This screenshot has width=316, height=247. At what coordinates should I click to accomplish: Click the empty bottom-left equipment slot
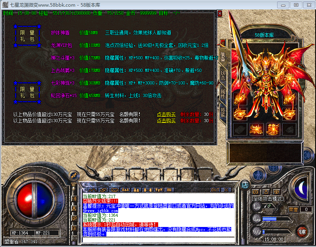[240, 129]
